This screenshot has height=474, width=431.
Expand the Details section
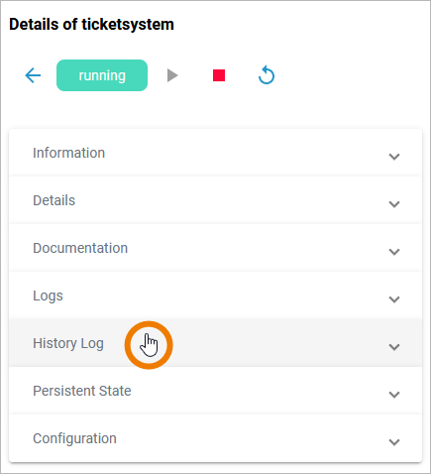(x=215, y=200)
